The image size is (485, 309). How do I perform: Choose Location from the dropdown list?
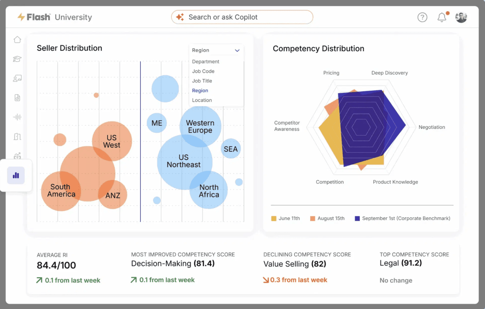[x=202, y=100]
